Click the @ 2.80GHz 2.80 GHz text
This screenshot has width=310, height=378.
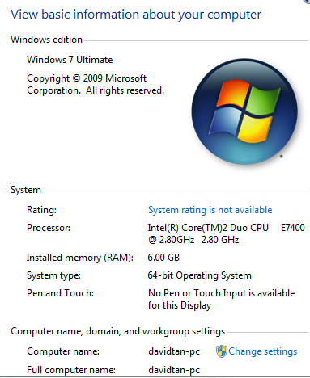tap(193, 240)
